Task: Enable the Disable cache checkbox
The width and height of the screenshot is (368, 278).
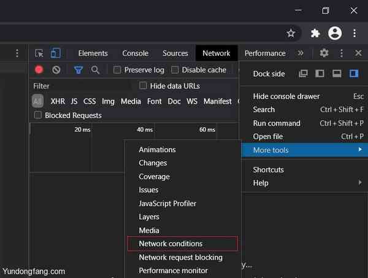Action: 175,70
